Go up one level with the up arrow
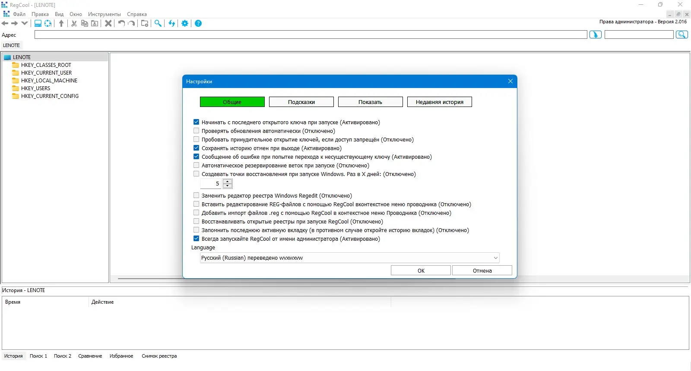Viewport: 691px width, 371px height. click(x=61, y=23)
